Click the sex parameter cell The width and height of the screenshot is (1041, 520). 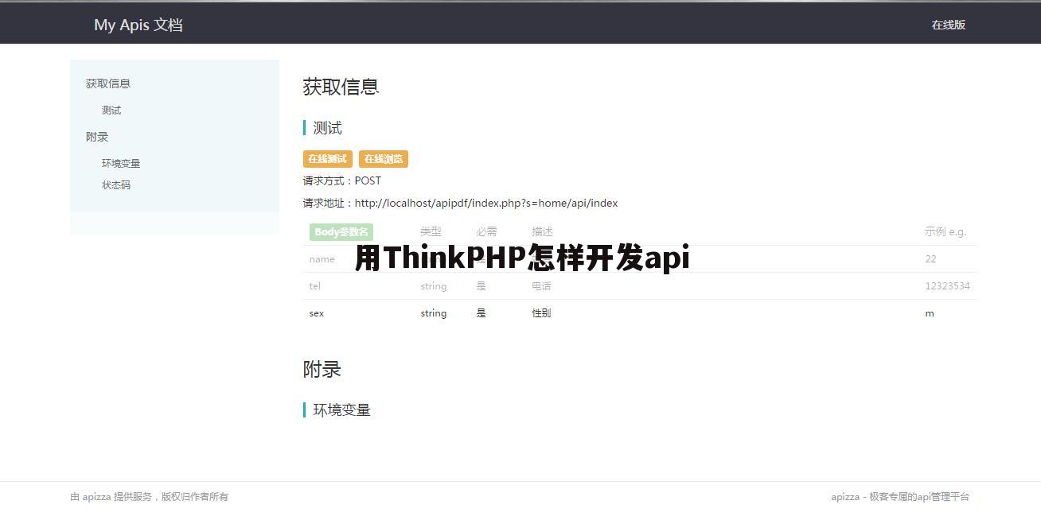(x=317, y=313)
